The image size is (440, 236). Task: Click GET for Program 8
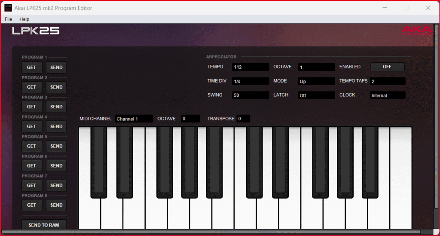tap(31, 205)
